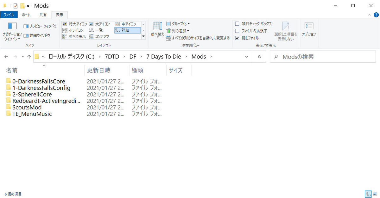
Task: Uncheck 隠しファイル option
Action: click(237, 38)
